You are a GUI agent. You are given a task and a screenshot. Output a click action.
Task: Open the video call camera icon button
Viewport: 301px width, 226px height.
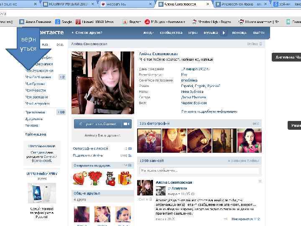[x=126, y=124]
